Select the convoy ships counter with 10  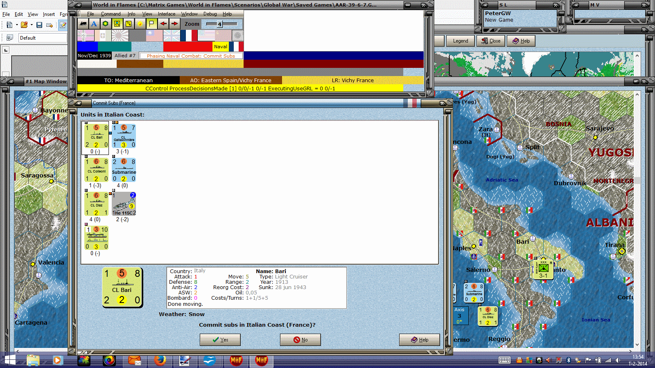click(x=96, y=238)
